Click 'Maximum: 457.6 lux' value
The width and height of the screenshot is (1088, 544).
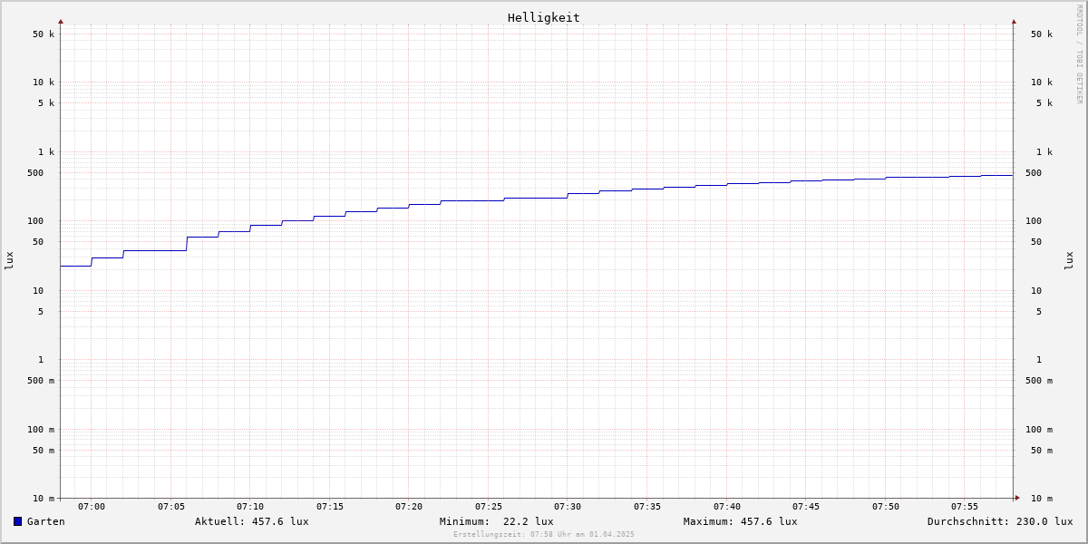click(741, 521)
